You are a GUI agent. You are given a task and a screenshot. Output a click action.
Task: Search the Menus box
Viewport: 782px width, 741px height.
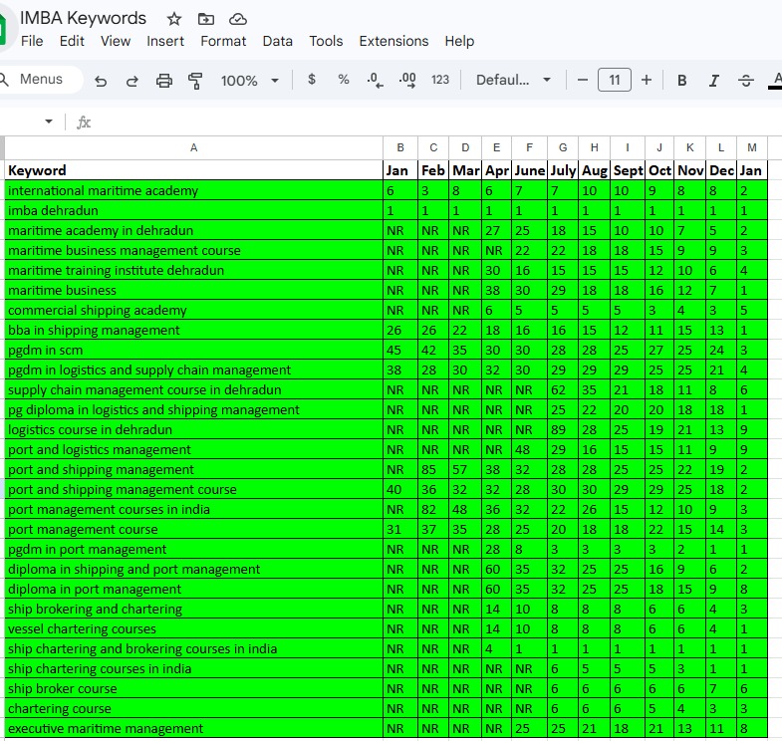41,80
